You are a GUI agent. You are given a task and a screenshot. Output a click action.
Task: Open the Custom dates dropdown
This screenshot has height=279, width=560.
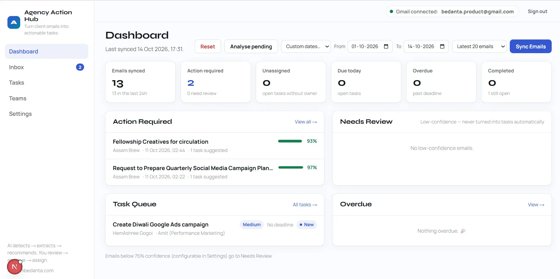coord(306,46)
